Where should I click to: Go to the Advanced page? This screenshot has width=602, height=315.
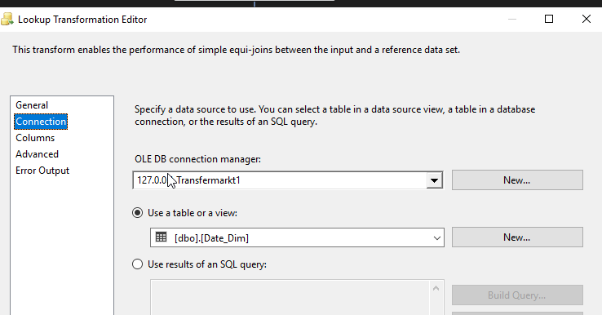(x=38, y=154)
